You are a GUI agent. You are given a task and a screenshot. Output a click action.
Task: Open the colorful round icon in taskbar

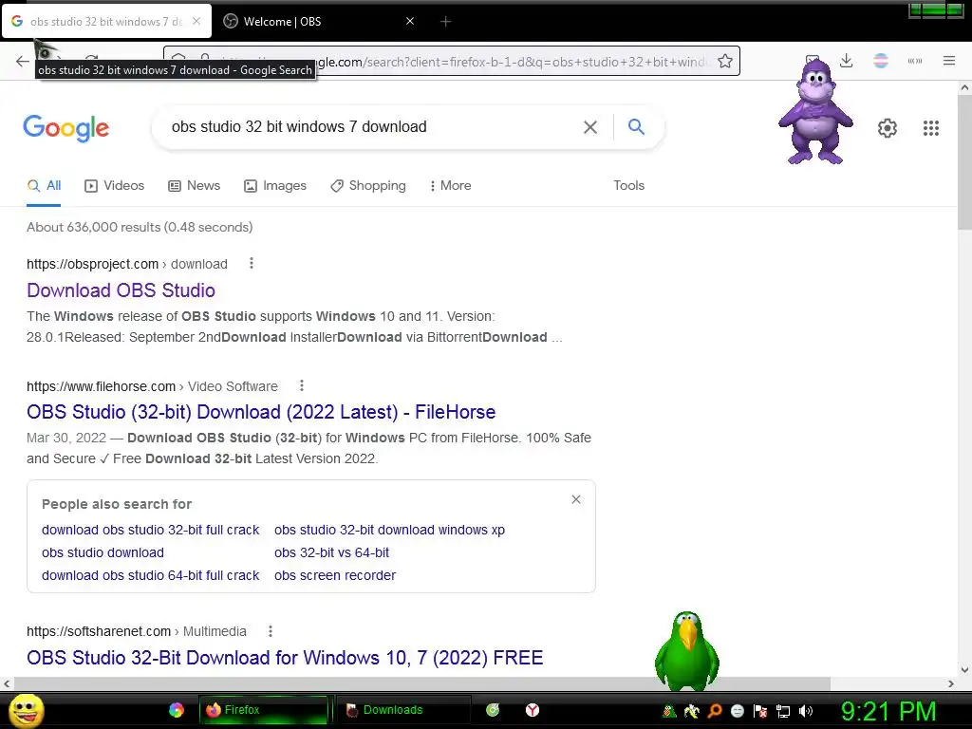click(176, 710)
